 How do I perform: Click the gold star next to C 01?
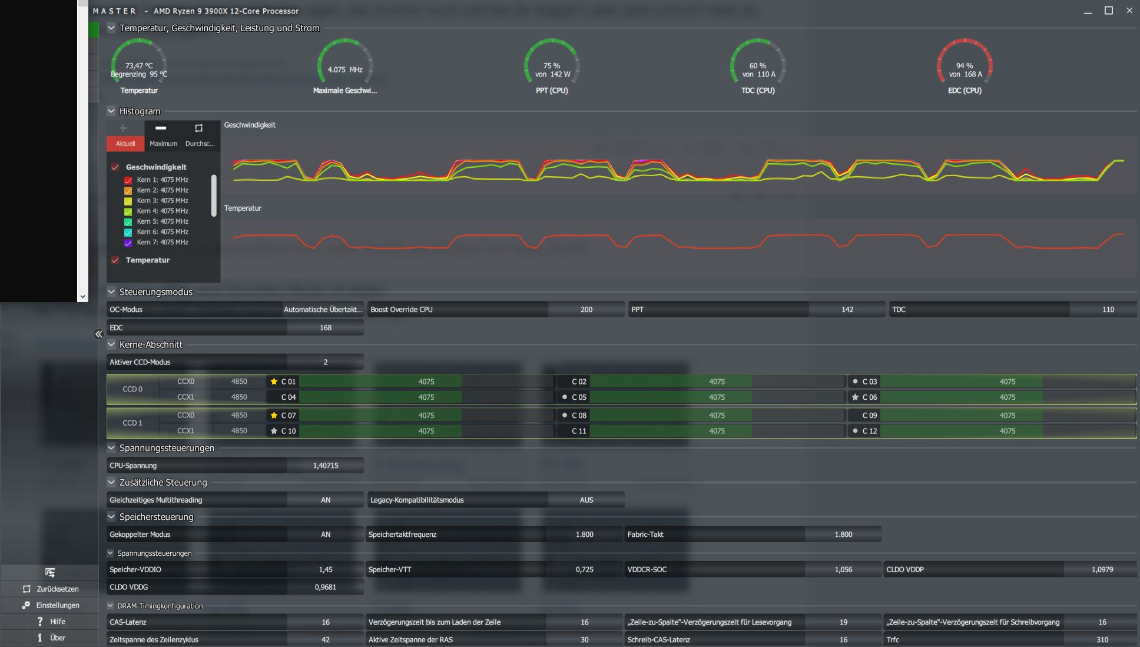[274, 381]
